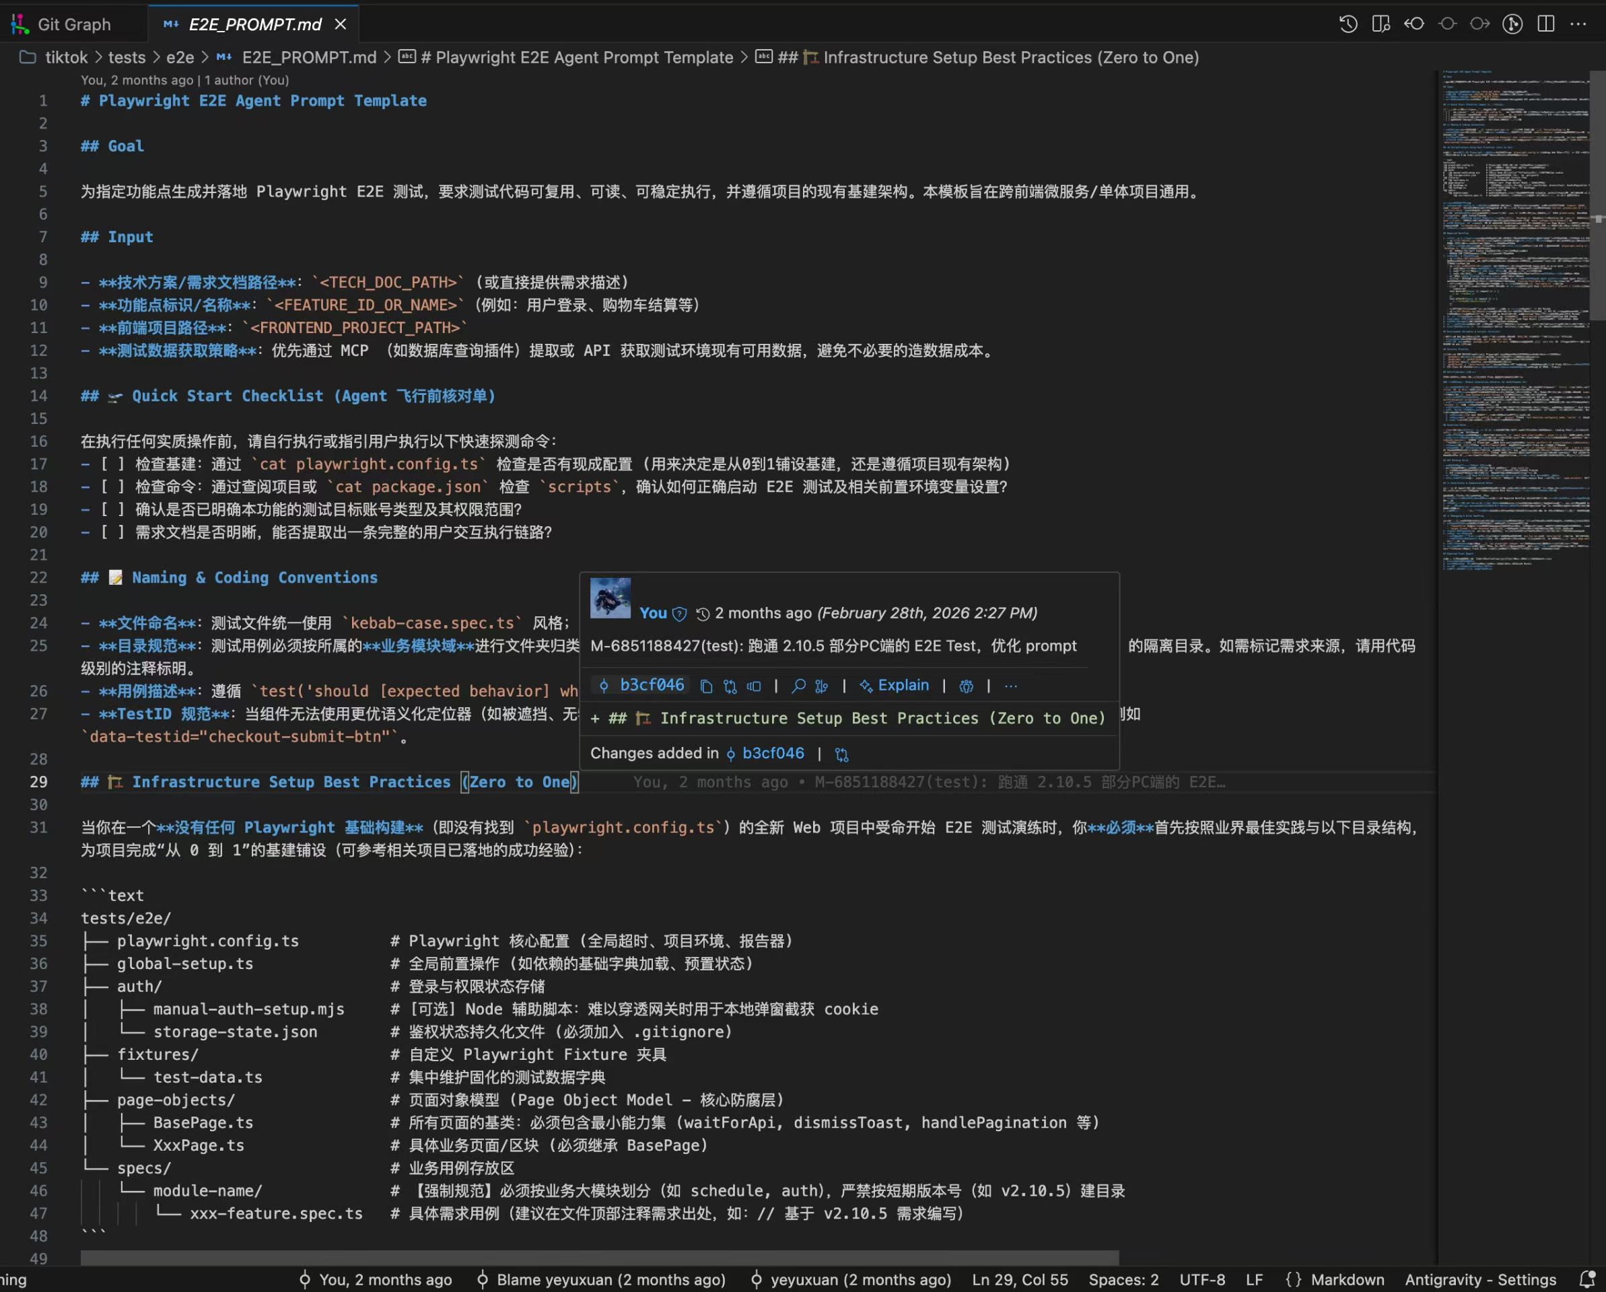The width and height of the screenshot is (1606, 1292).
Task: Open changes with the diff-search icon in editor toolbar
Action: point(1381,24)
